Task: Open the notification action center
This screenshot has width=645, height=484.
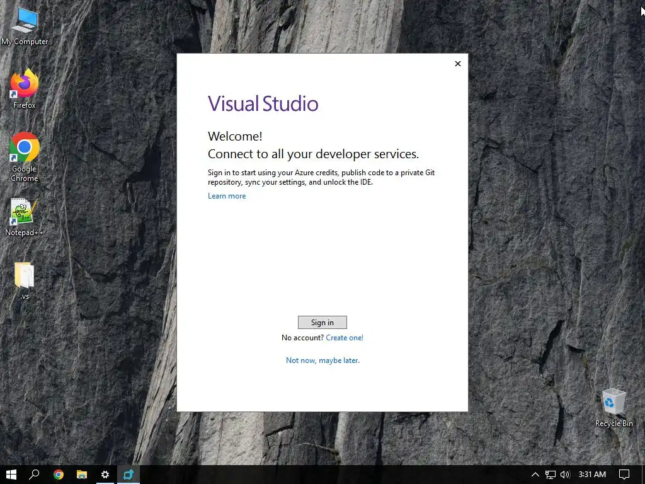Action: 624,475
